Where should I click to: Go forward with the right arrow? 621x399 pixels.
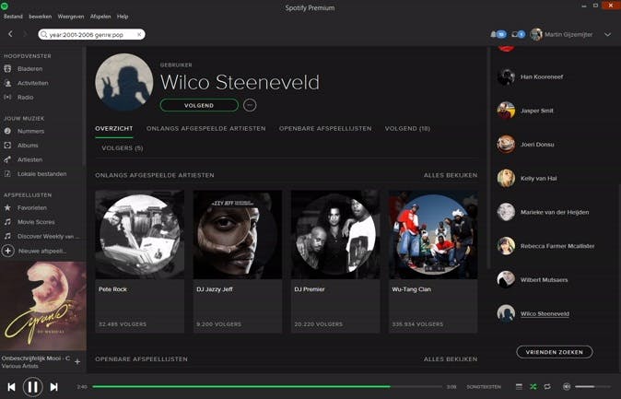pyautogui.click(x=25, y=34)
